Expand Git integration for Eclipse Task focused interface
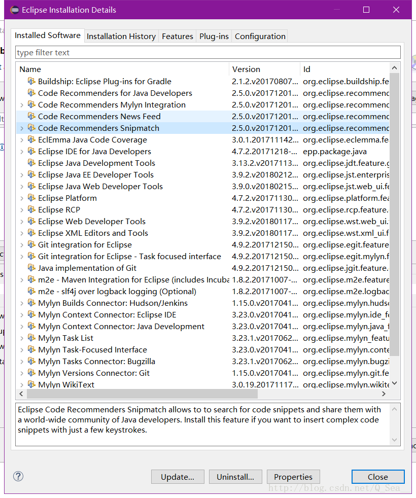416x498 pixels. [22, 257]
